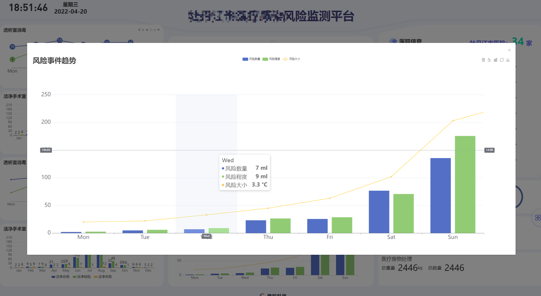Viewport: 541px width, 296px height.
Task: Switch the risk trend chart to bar chart
Action: pyautogui.click(x=495, y=60)
